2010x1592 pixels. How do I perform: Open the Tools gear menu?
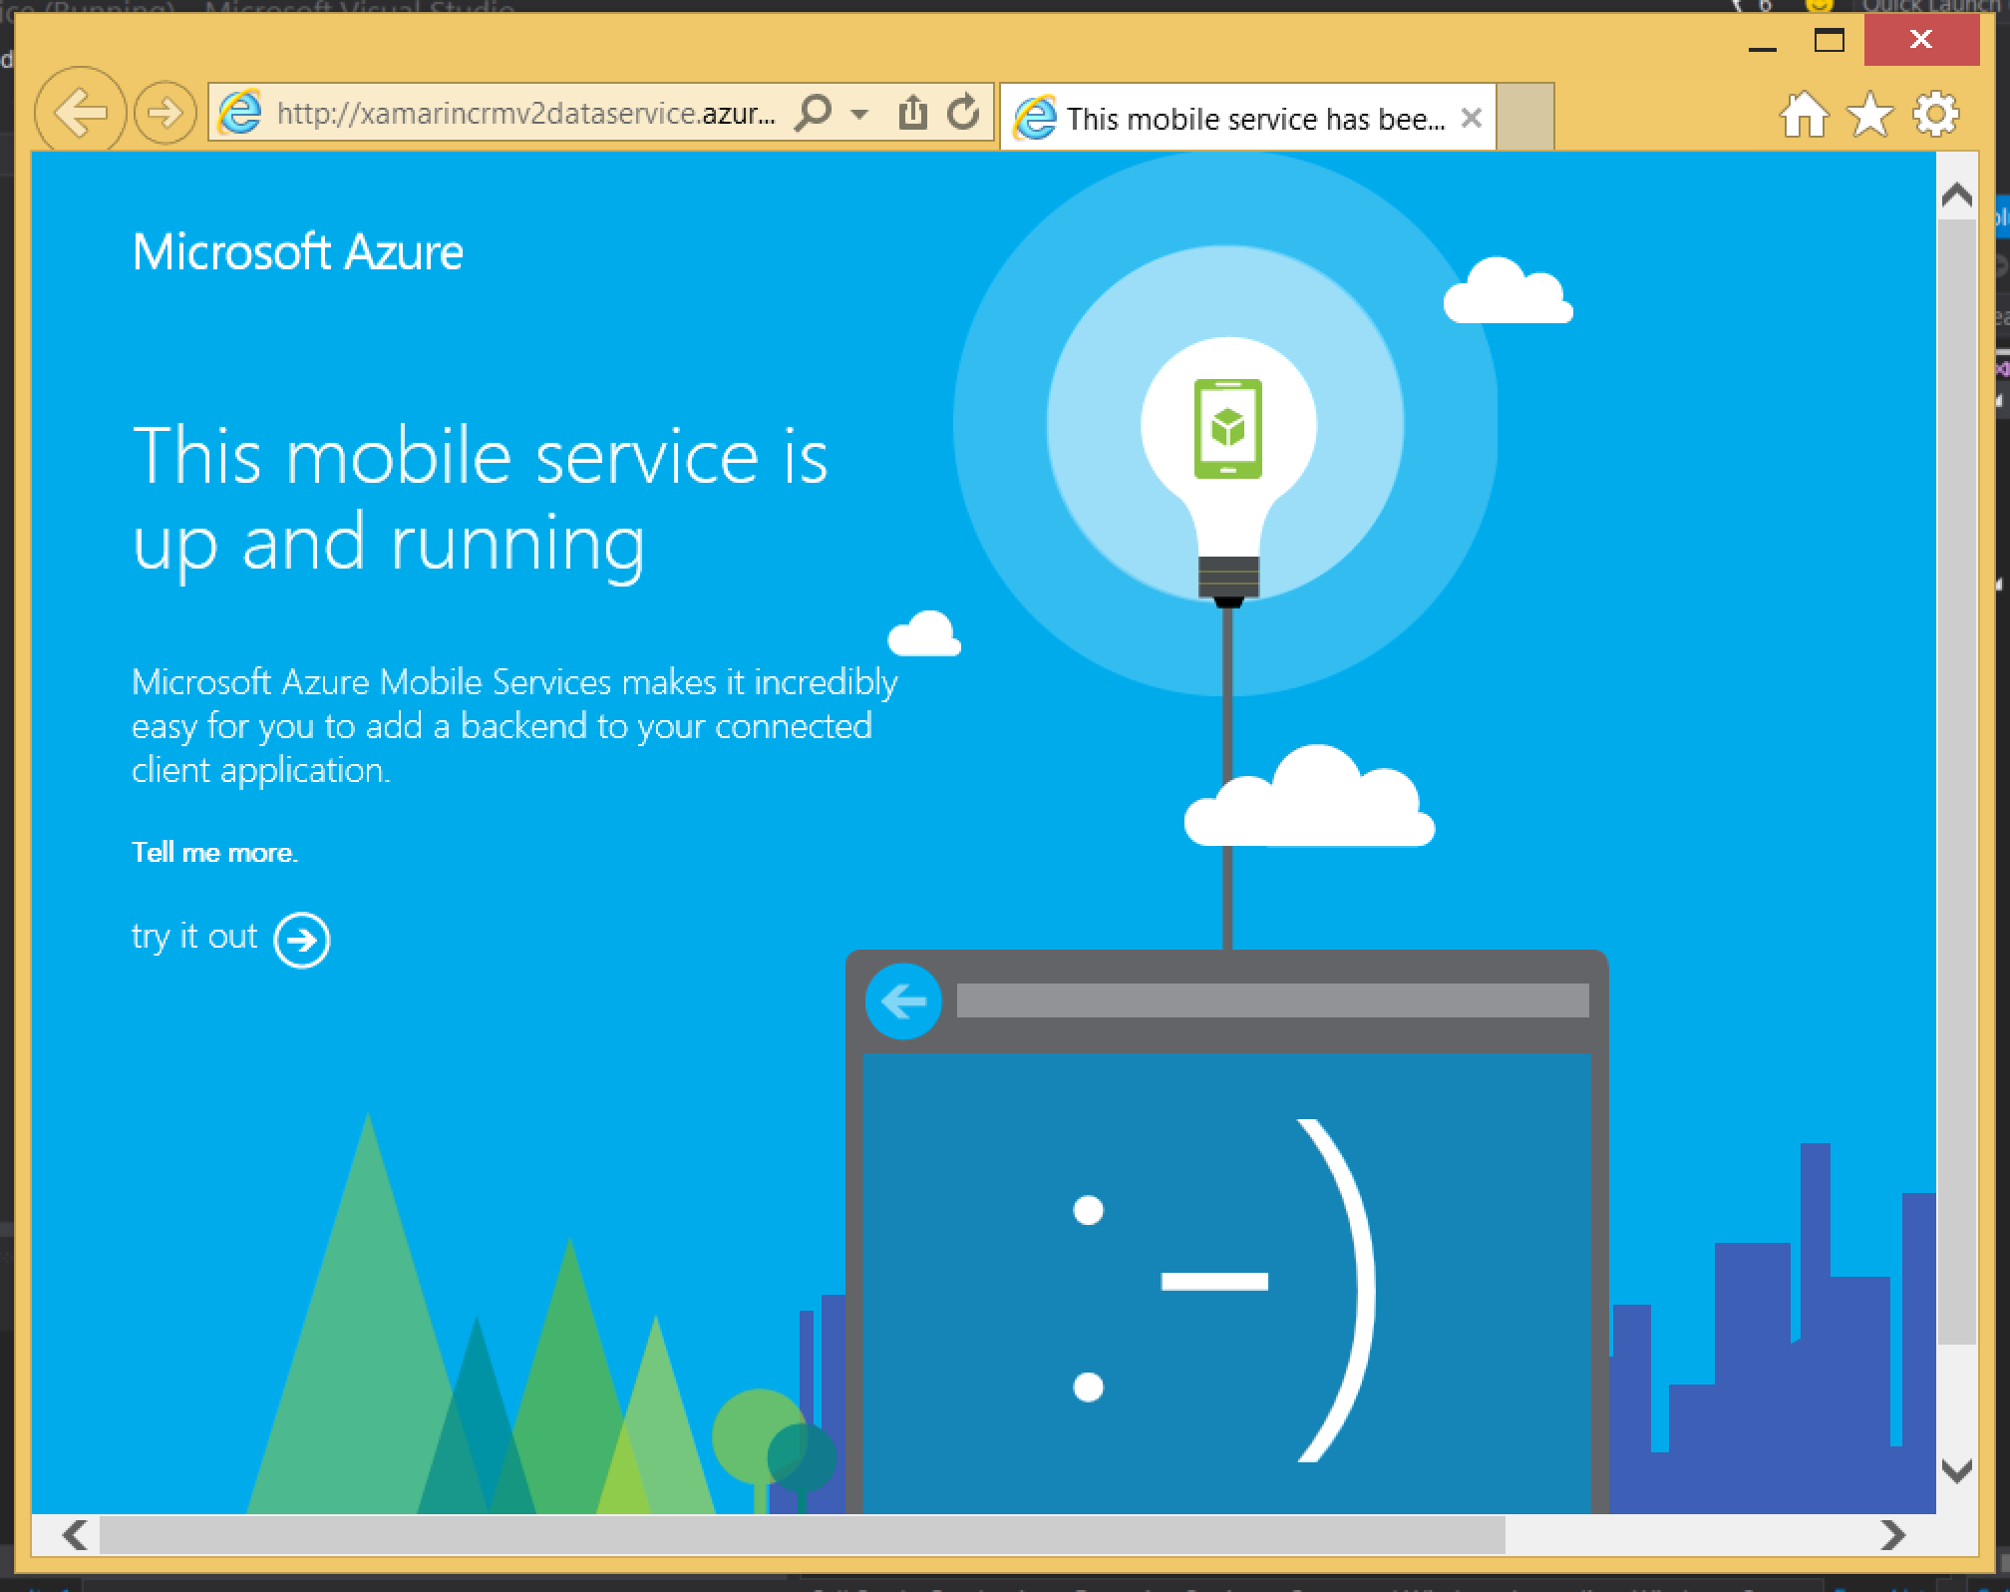point(1936,115)
